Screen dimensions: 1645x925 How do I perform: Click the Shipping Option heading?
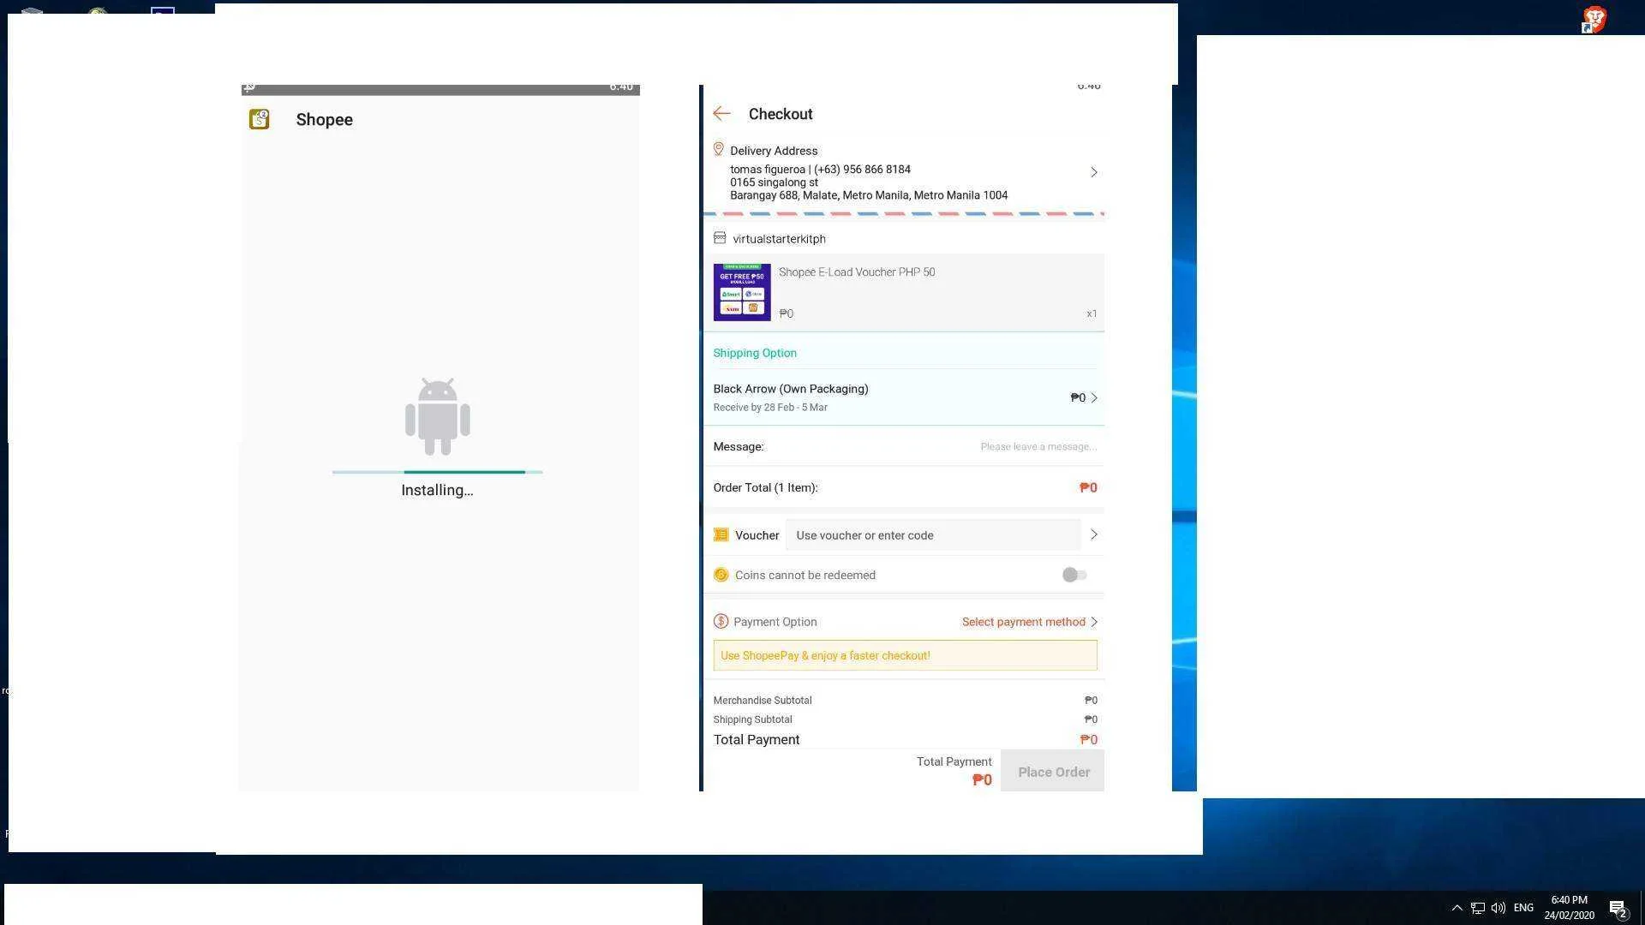click(x=755, y=353)
